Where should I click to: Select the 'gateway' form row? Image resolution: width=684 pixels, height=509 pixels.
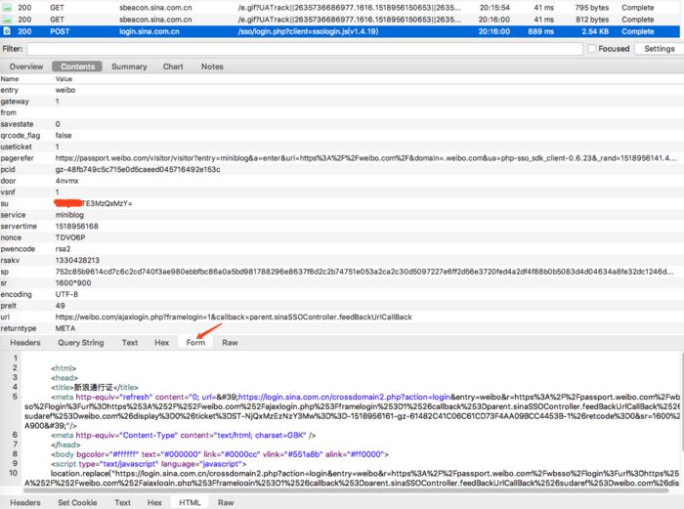pos(342,102)
